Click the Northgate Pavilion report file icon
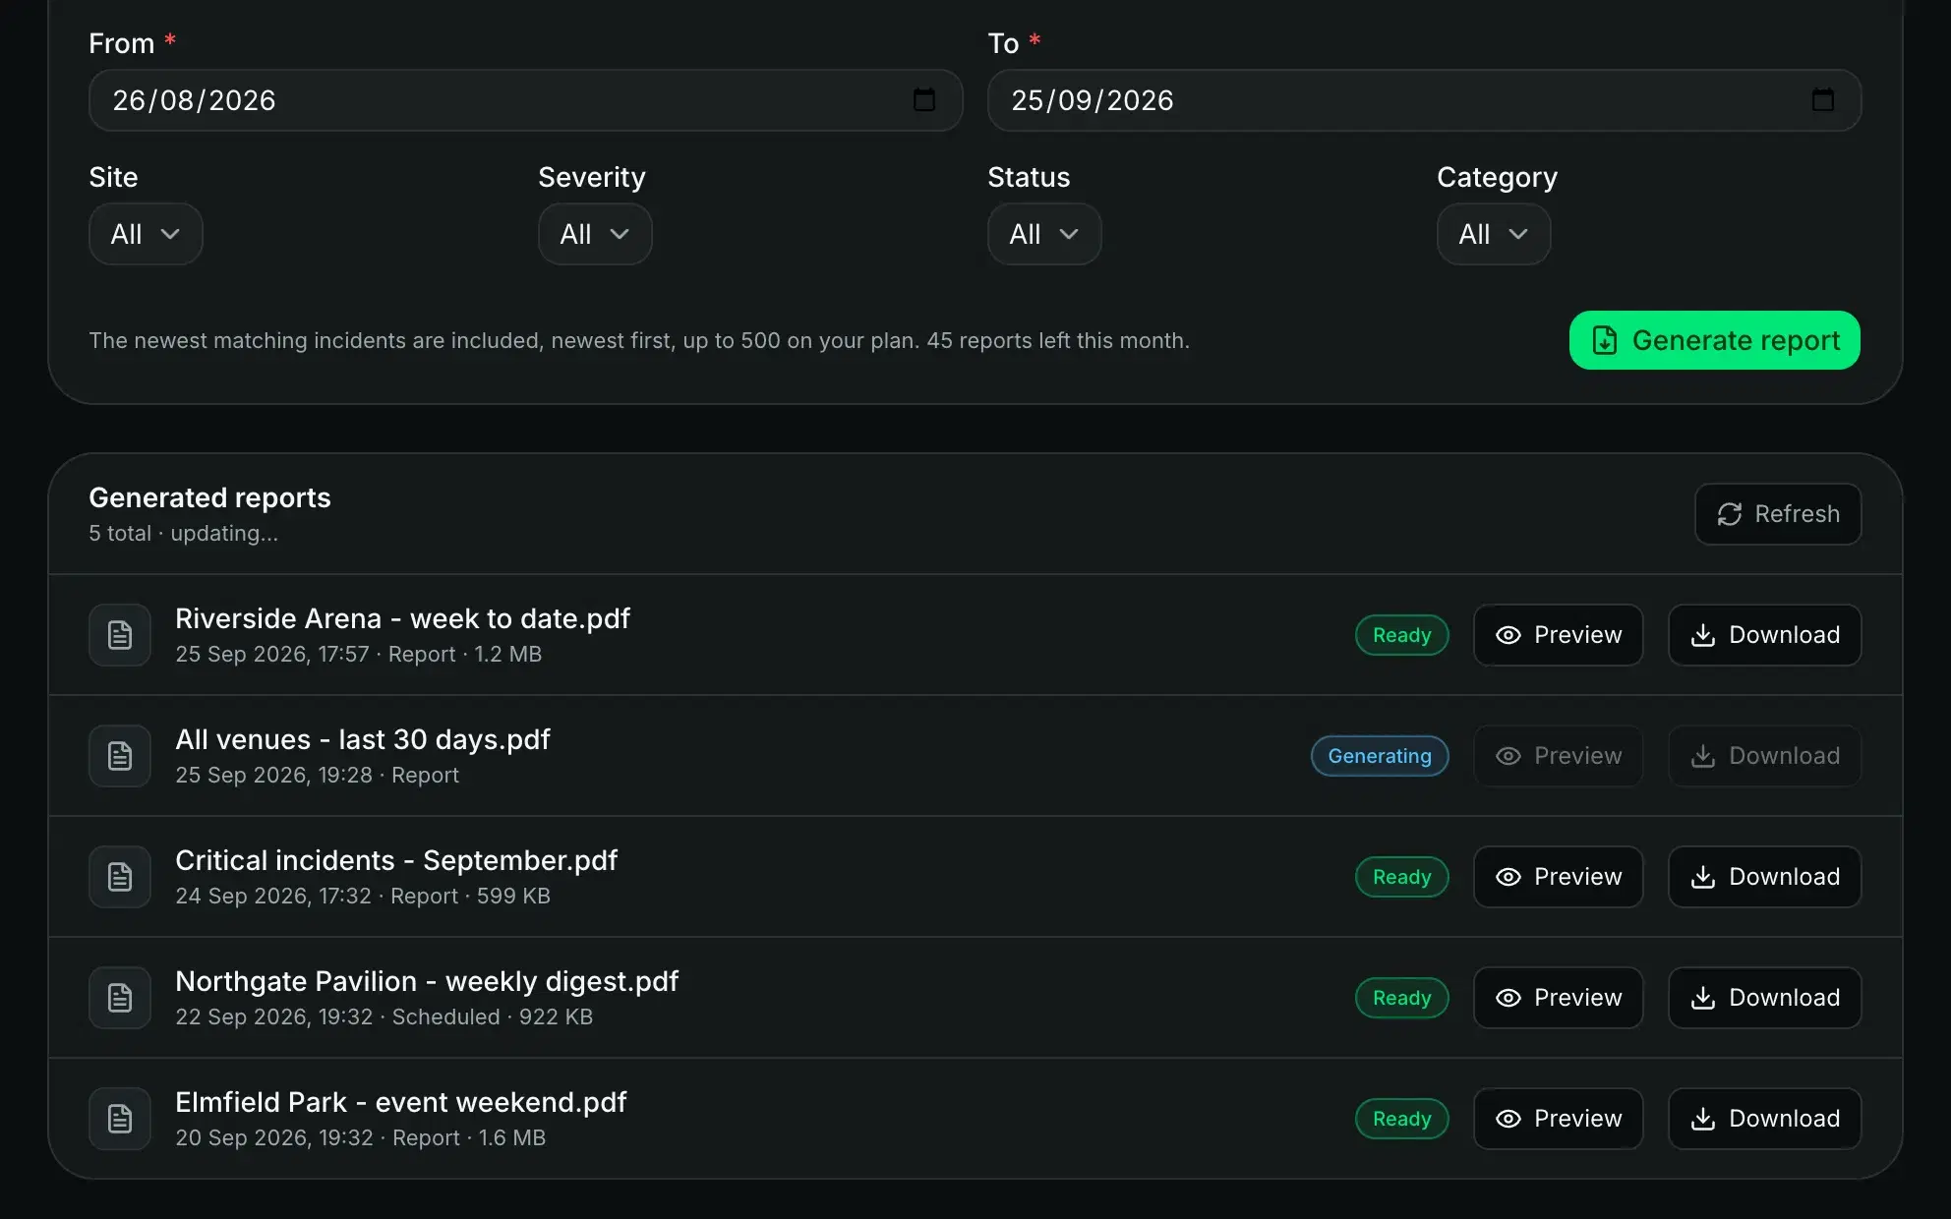The image size is (1951, 1219). (x=120, y=998)
